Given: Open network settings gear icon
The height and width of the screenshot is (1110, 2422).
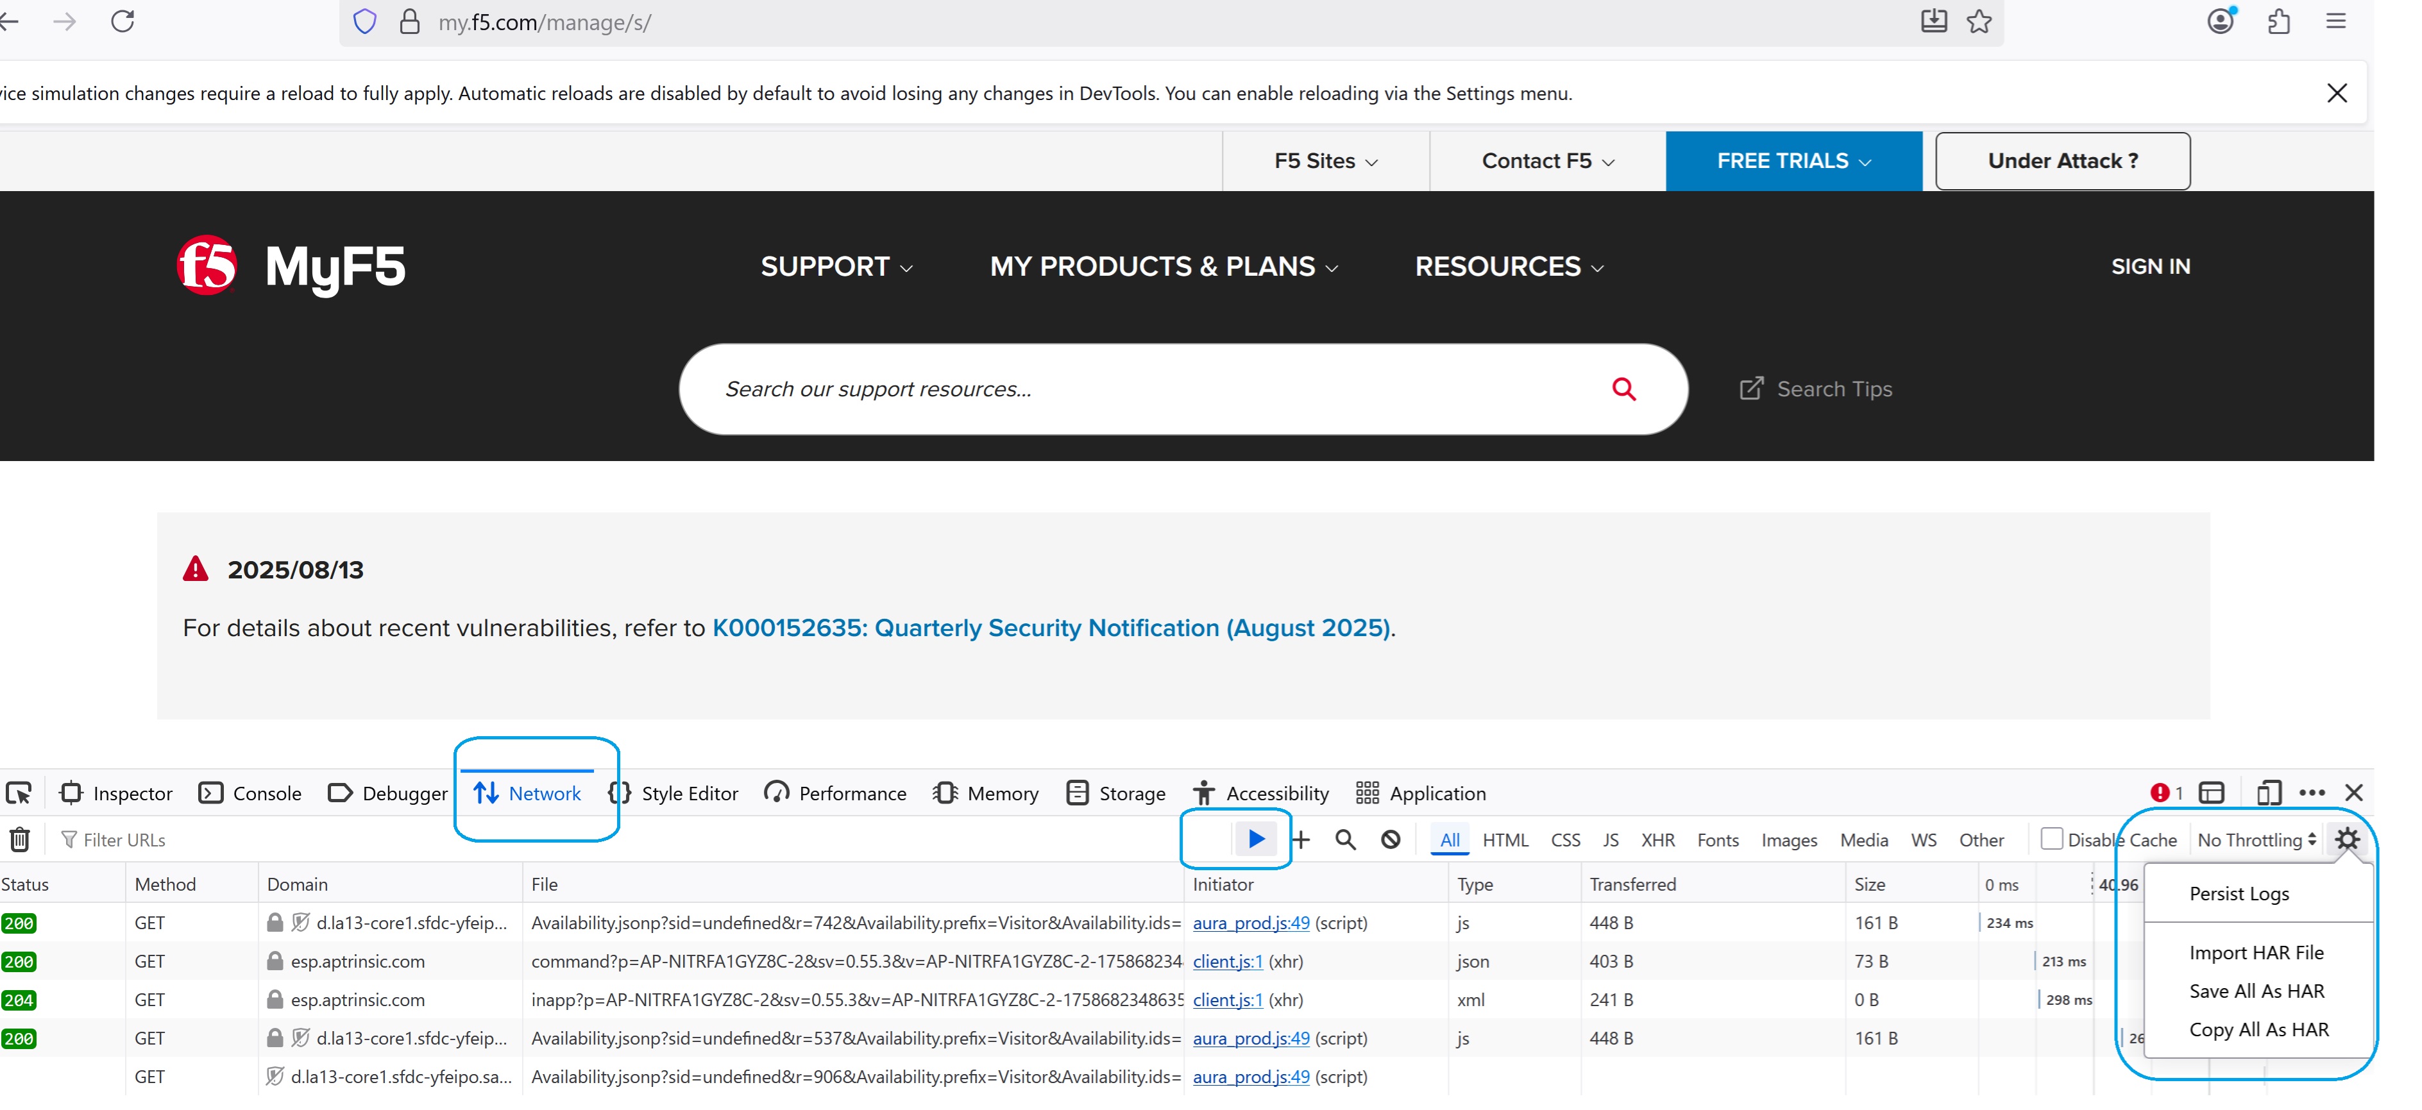Looking at the screenshot, I should (x=2348, y=839).
